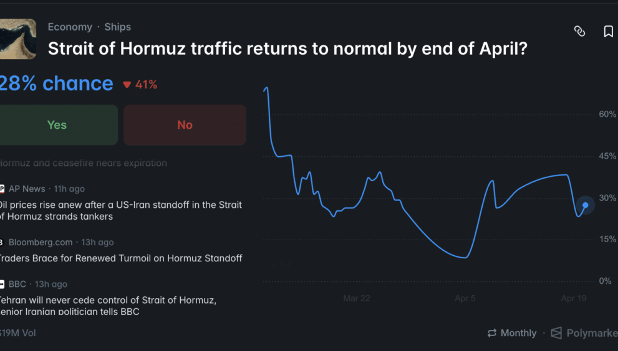Click the red down-triangle change indicator
The width and height of the screenshot is (618, 351).
127,85
